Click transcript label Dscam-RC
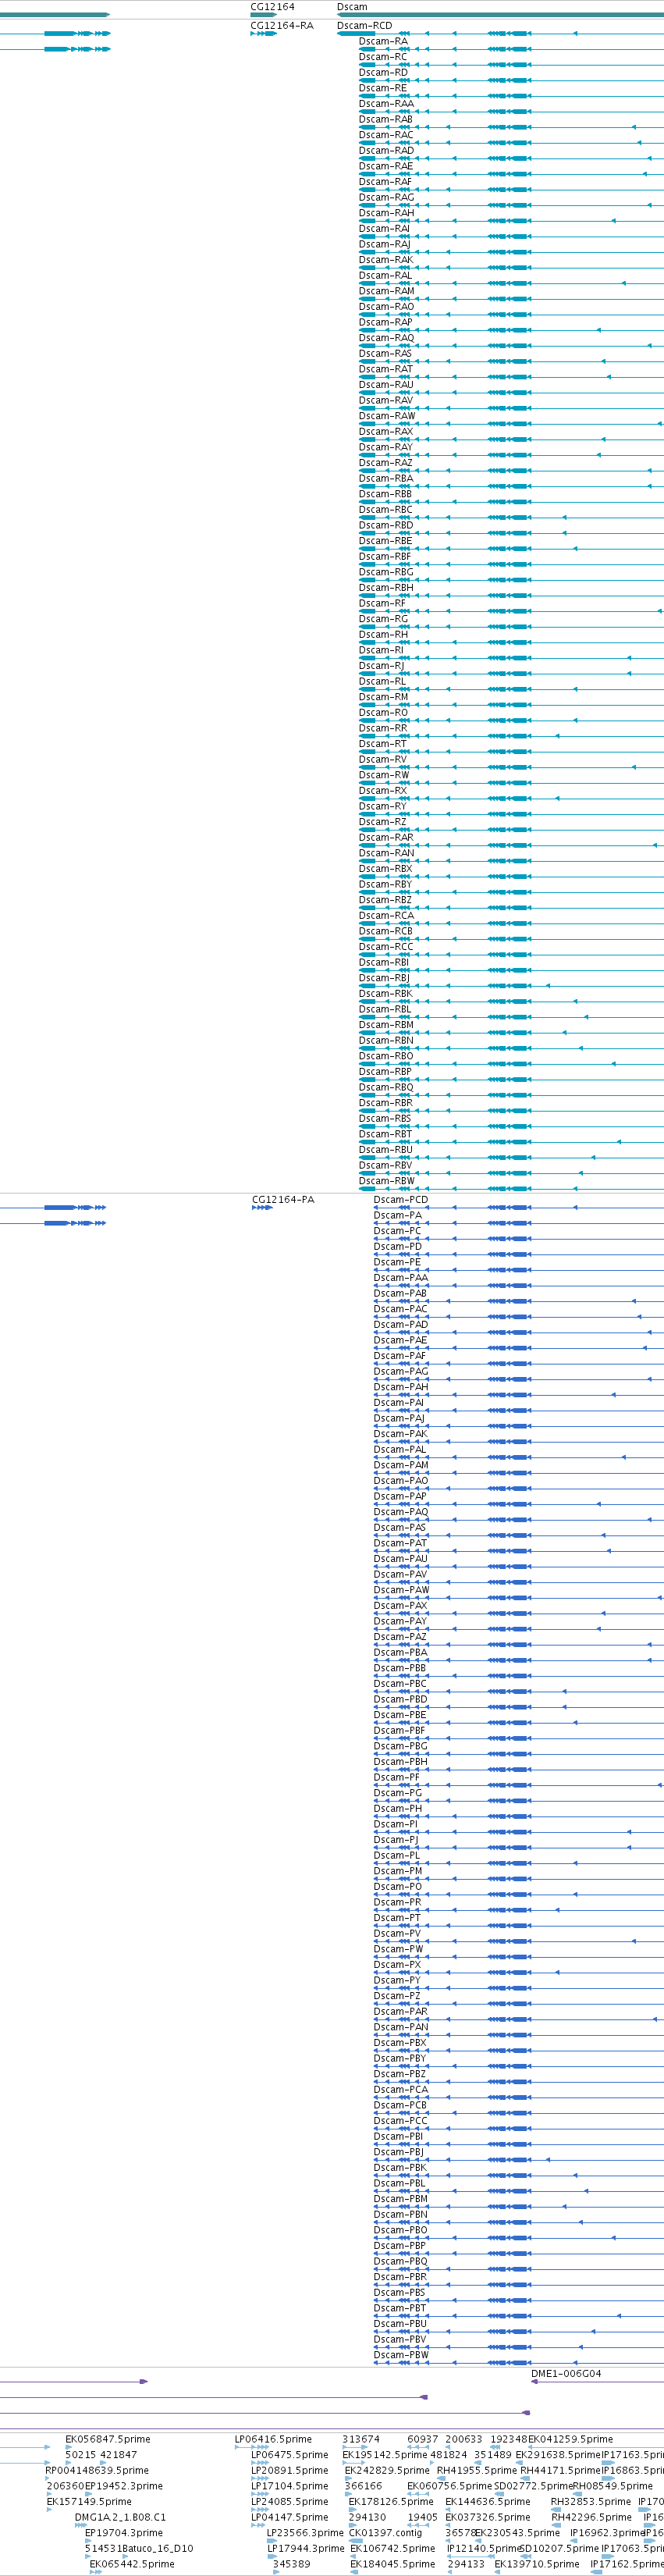The width and height of the screenshot is (664, 2576). [383, 57]
